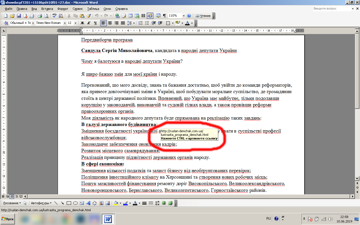Save the document with diskette icon
360x225 pixels.
(x=19, y=16)
